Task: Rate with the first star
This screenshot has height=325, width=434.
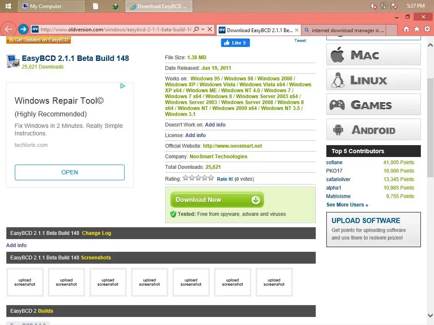Action: (x=186, y=178)
